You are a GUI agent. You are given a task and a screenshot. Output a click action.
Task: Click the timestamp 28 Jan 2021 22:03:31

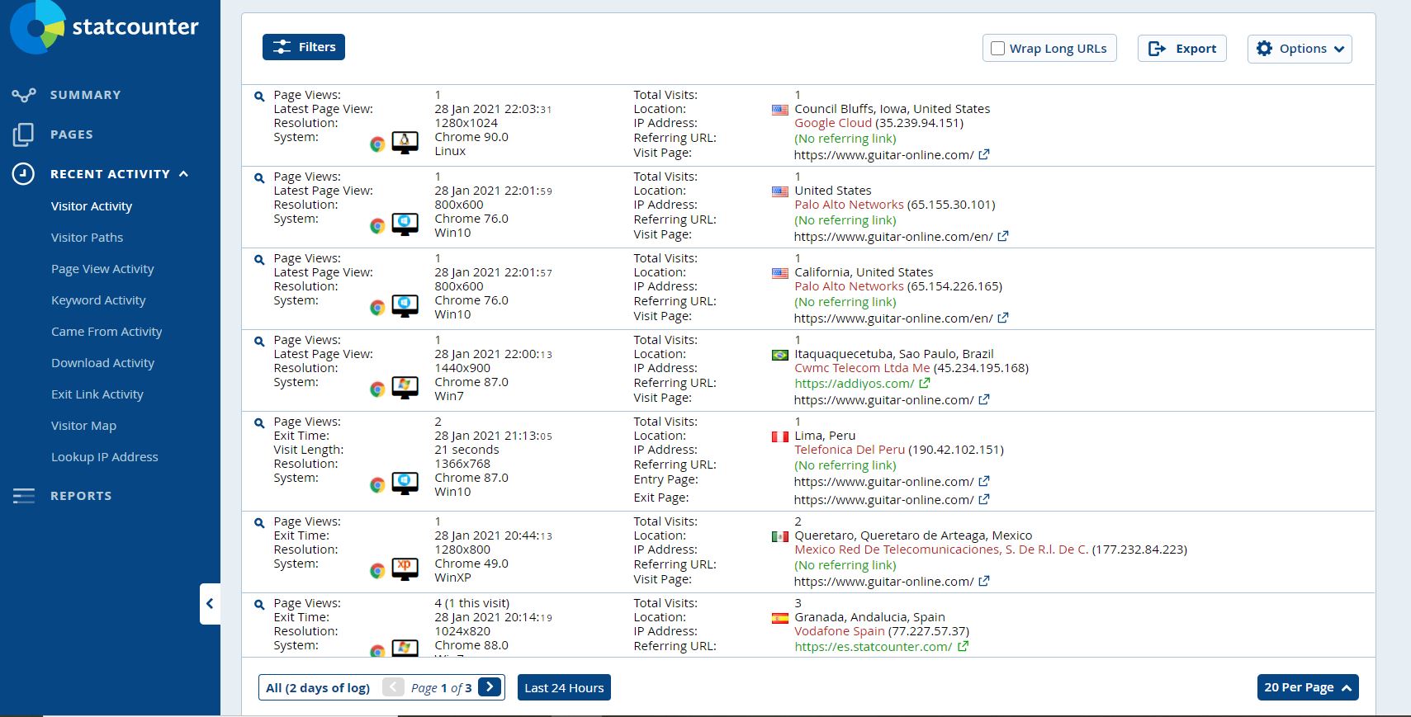[493, 109]
